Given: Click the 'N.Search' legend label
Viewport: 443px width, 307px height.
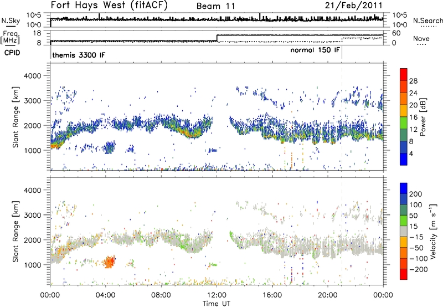Looking at the screenshot, I should click(428, 21).
